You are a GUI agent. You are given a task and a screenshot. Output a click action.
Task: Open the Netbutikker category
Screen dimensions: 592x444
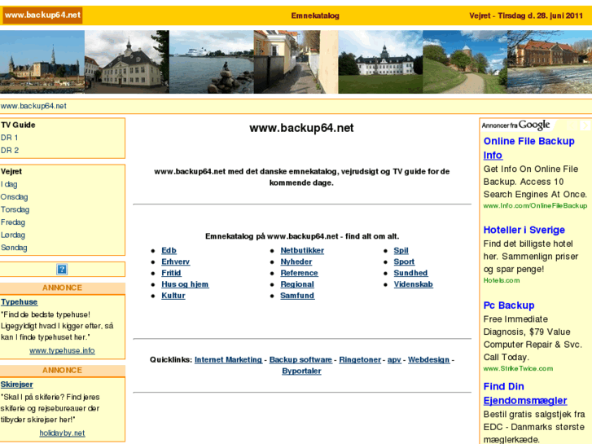coord(302,251)
